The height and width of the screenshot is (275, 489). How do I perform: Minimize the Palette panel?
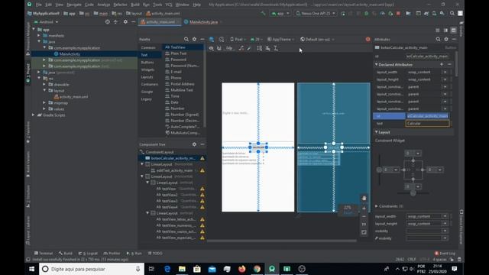(x=202, y=39)
